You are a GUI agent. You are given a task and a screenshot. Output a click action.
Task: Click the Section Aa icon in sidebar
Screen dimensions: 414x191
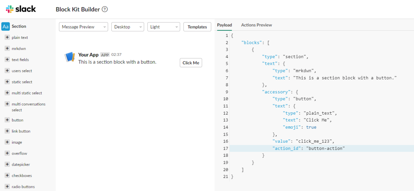(x=6, y=26)
